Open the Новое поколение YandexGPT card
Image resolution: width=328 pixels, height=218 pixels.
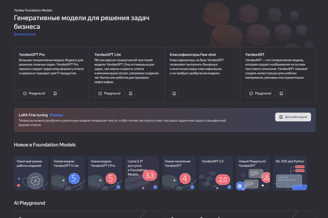(179, 173)
